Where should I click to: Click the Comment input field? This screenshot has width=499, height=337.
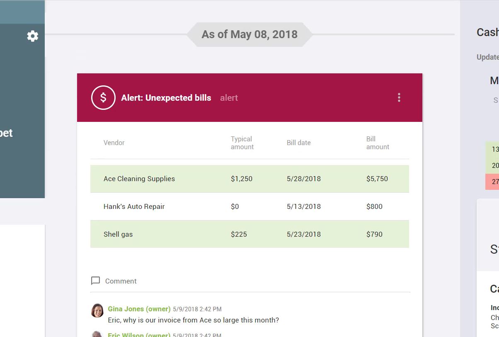(x=250, y=281)
